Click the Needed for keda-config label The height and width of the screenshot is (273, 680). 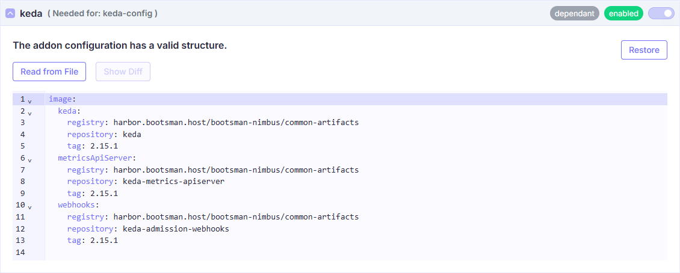click(x=102, y=13)
